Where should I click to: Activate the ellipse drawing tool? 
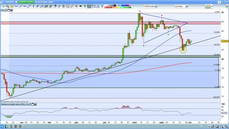tap(89, 6)
